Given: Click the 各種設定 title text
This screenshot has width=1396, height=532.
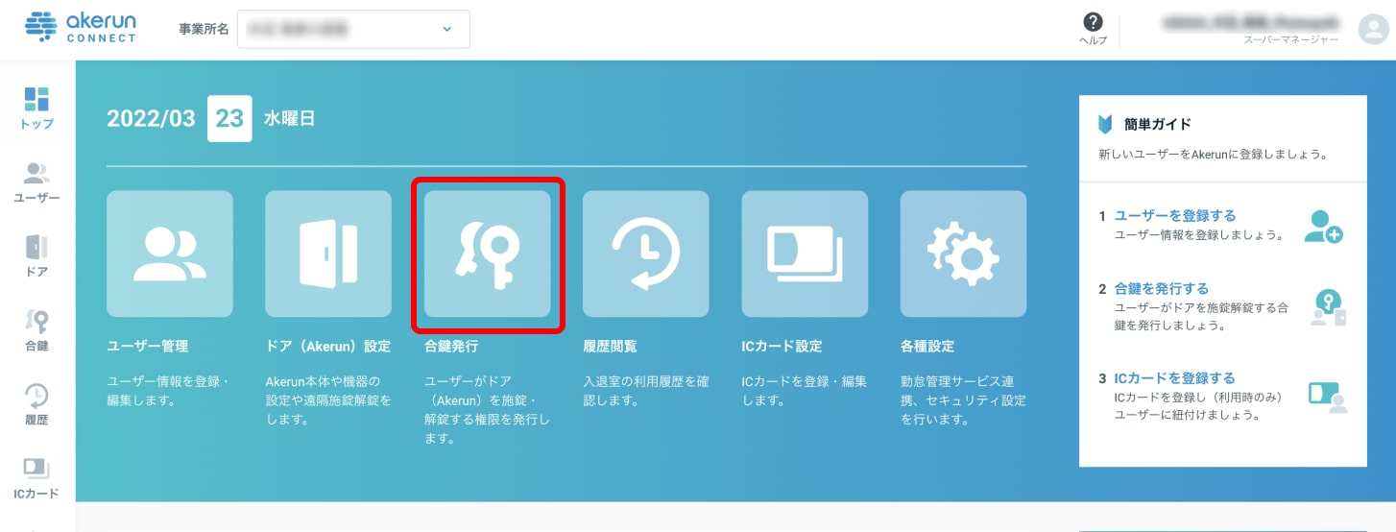Looking at the screenshot, I should [927, 346].
